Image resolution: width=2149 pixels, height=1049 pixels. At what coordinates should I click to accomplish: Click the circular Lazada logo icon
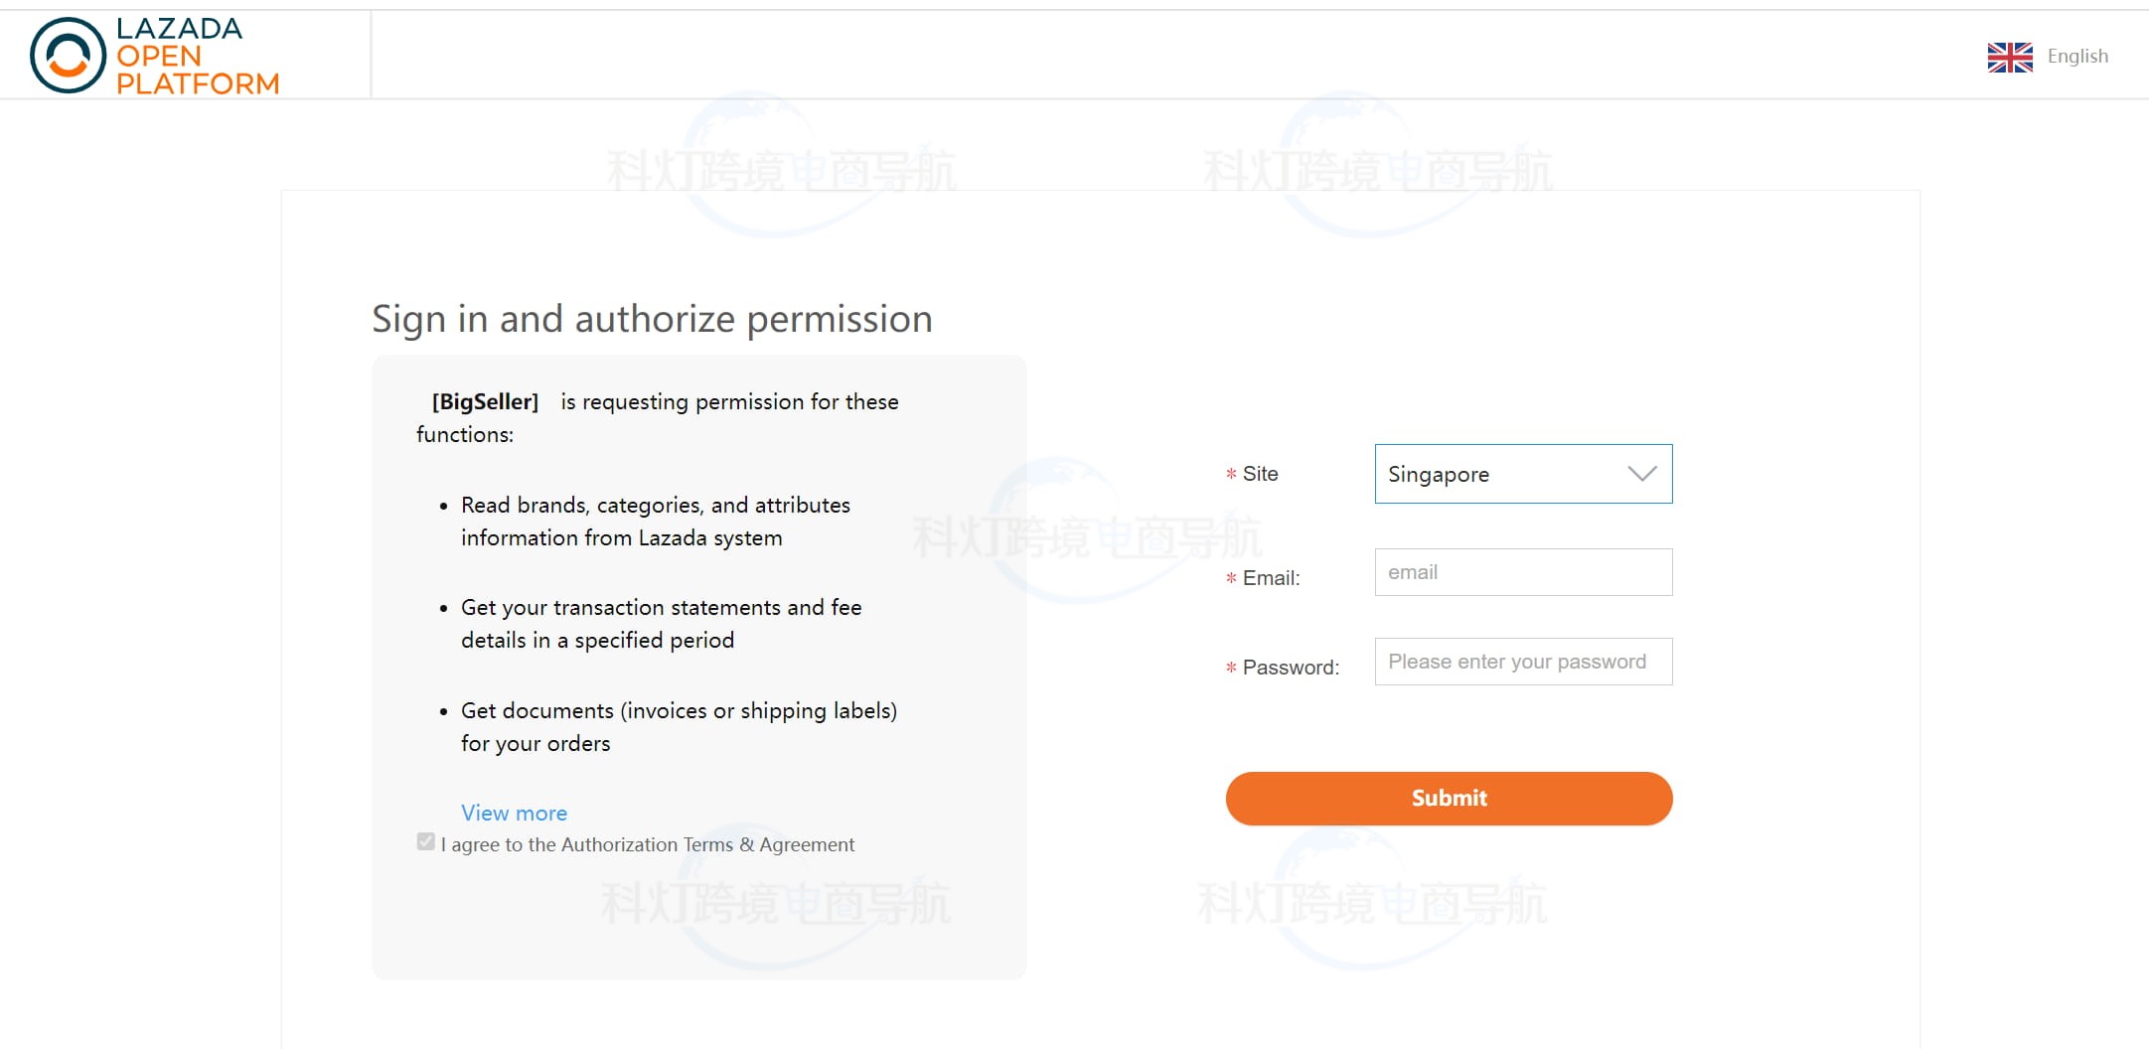[x=68, y=56]
